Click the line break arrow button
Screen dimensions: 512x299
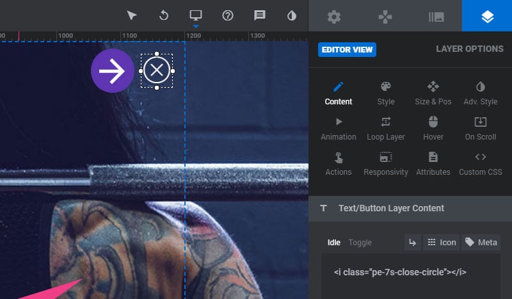412,243
